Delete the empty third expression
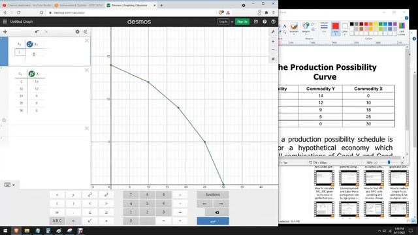 [87, 129]
